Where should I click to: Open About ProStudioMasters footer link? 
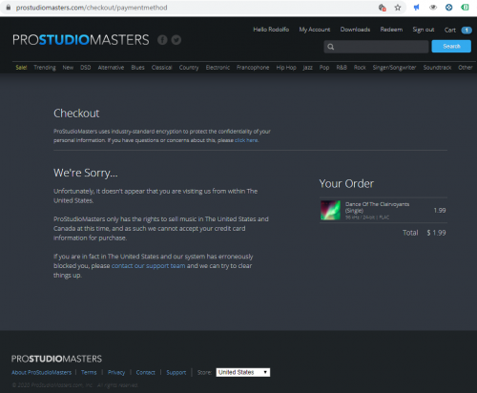coord(41,372)
